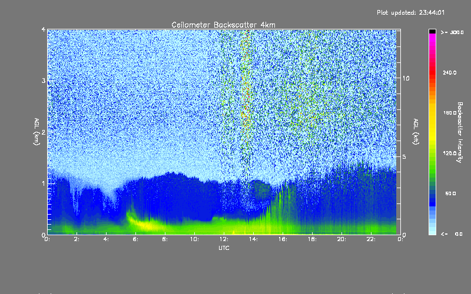Click the '240.0' colorbar label
This screenshot has width=471, height=294.
[x=450, y=72]
